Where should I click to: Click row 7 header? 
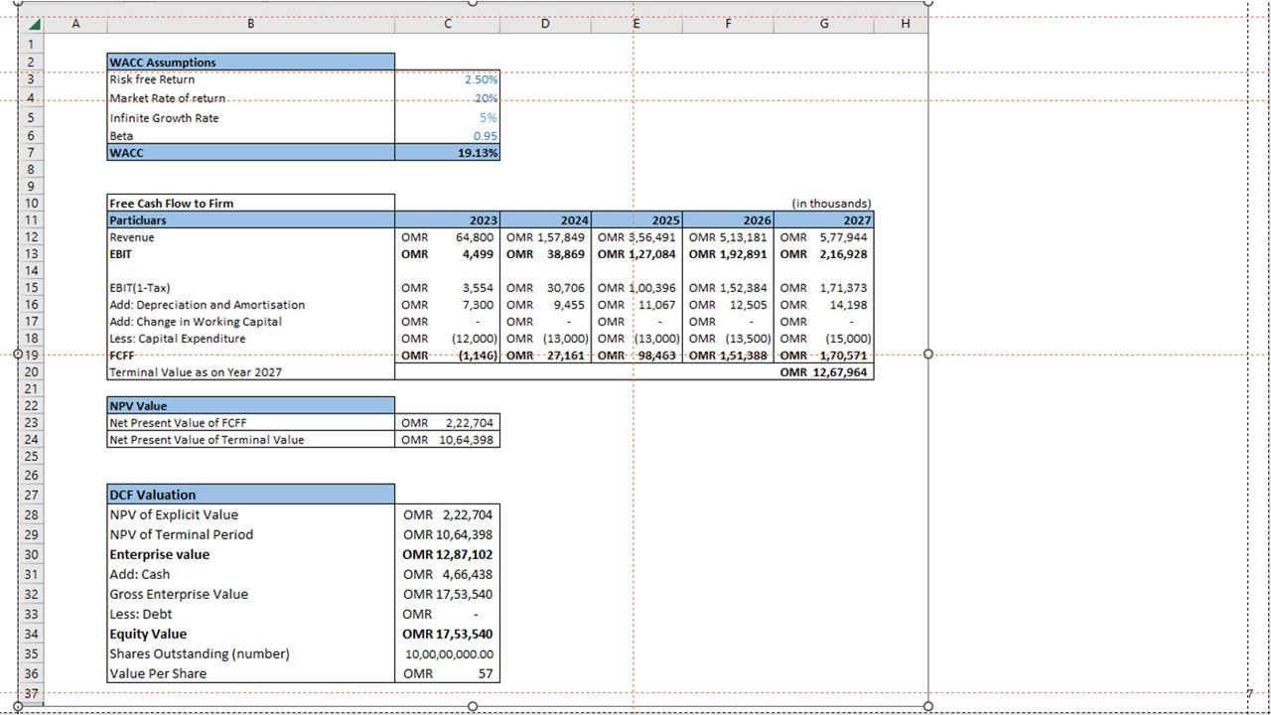click(x=31, y=153)
